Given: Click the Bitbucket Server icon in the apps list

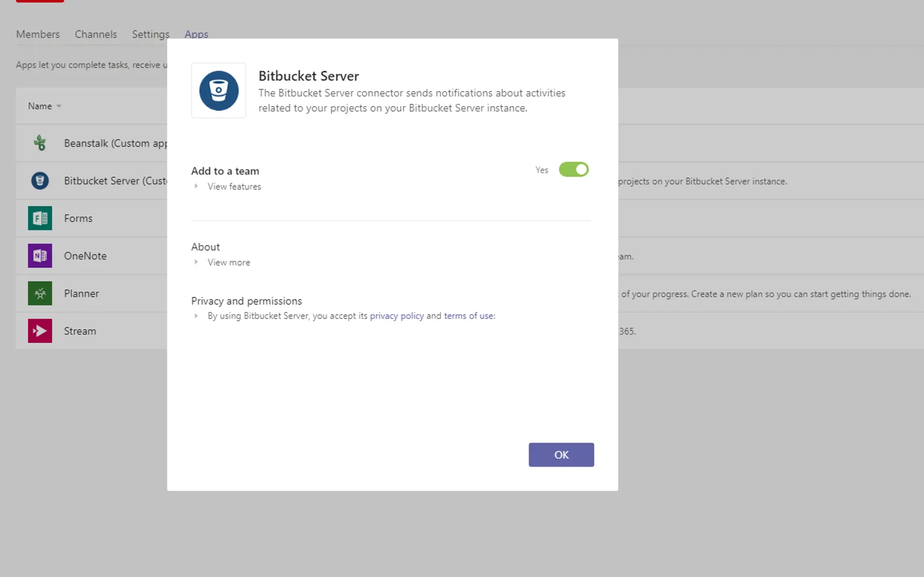Looking at the screenshot, I should click(40, 181).
